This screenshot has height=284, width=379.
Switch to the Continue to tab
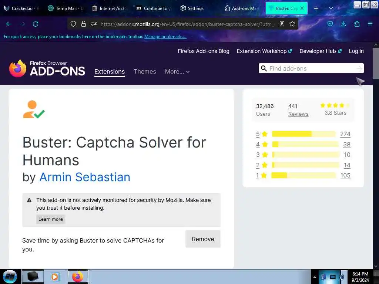click(x=154, y=8)
